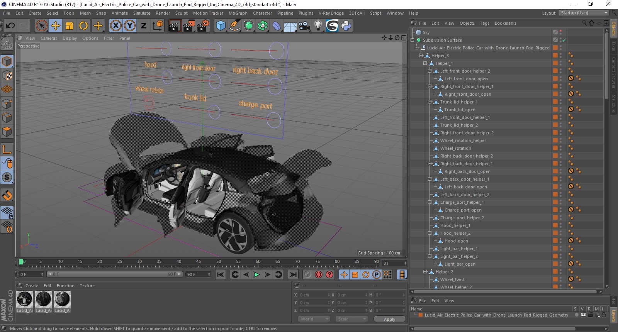Enable Axis mode in left toolbar
Screen dimensions: 618x332
click(x=7, y=149)
